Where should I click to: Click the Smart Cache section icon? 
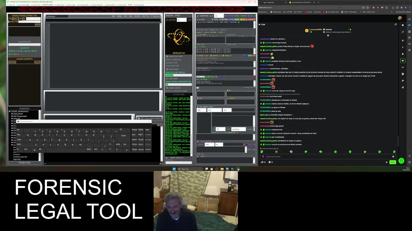click(167, 88)
